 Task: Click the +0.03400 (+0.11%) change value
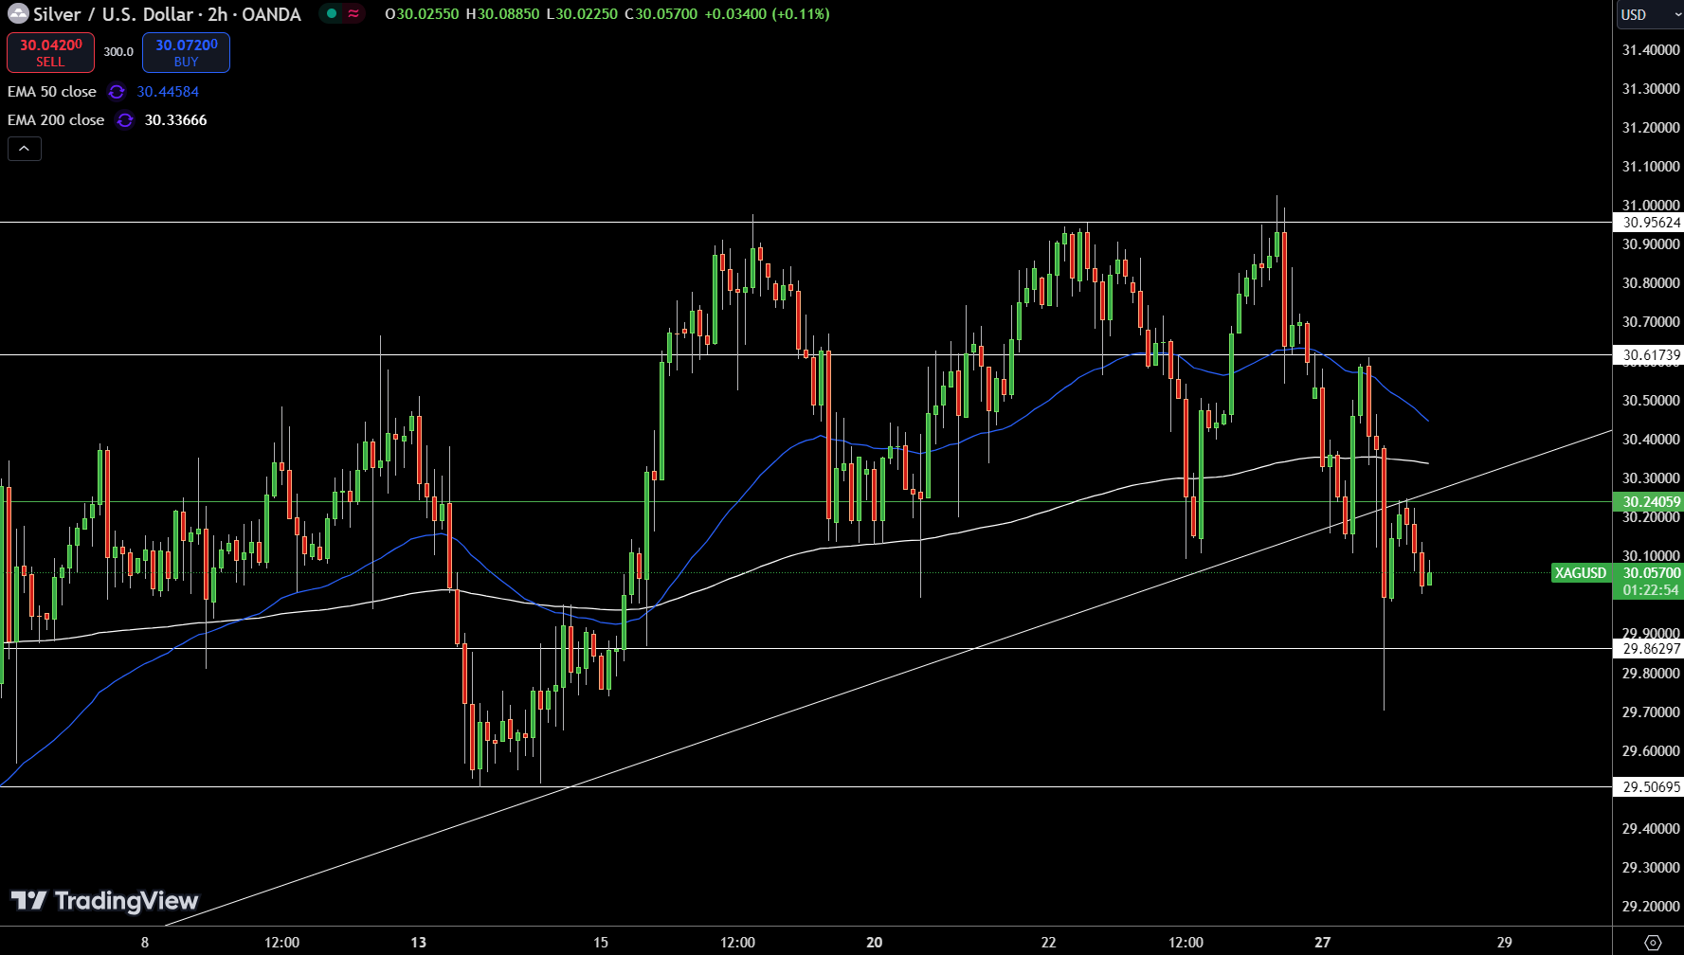(x=767, y=14)
